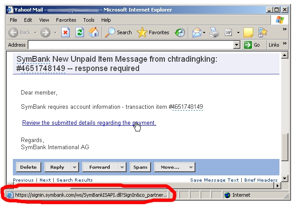
Task: Click vertical scrollbar down arrow
Action: [x=285, y=178]
